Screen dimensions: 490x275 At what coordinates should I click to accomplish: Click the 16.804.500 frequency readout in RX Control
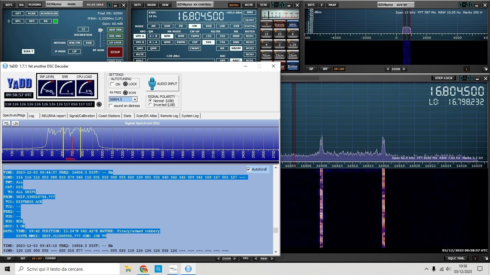tap(201, 16)
